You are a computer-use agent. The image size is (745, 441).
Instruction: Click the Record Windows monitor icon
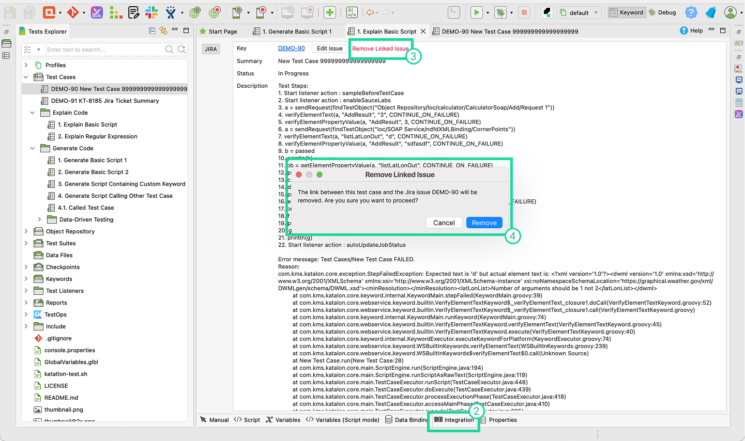[308, 12]
